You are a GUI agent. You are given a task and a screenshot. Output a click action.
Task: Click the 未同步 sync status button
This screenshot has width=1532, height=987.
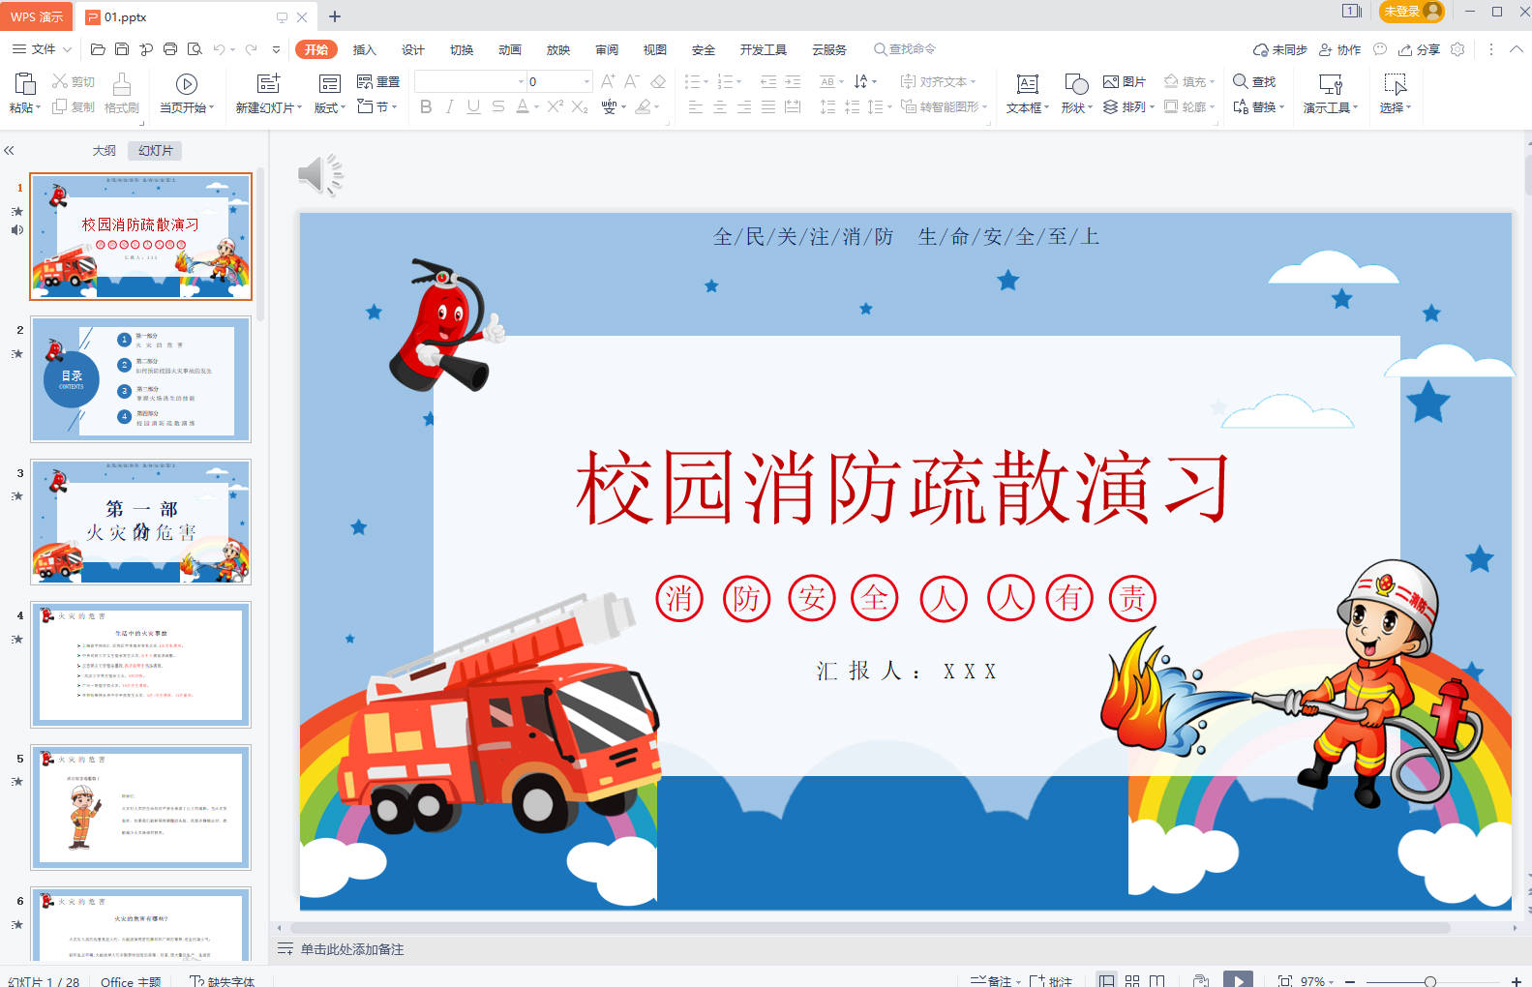point(1279,49)
